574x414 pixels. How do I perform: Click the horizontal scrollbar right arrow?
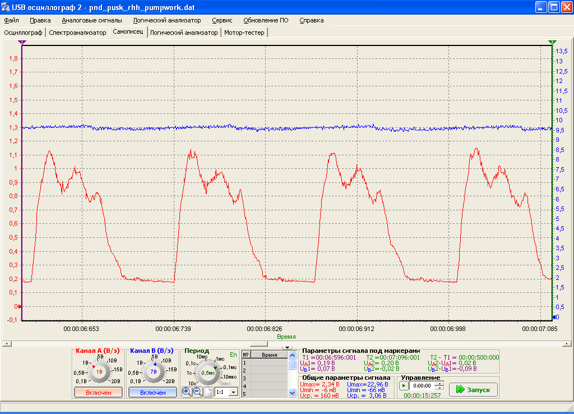point(567,344)
